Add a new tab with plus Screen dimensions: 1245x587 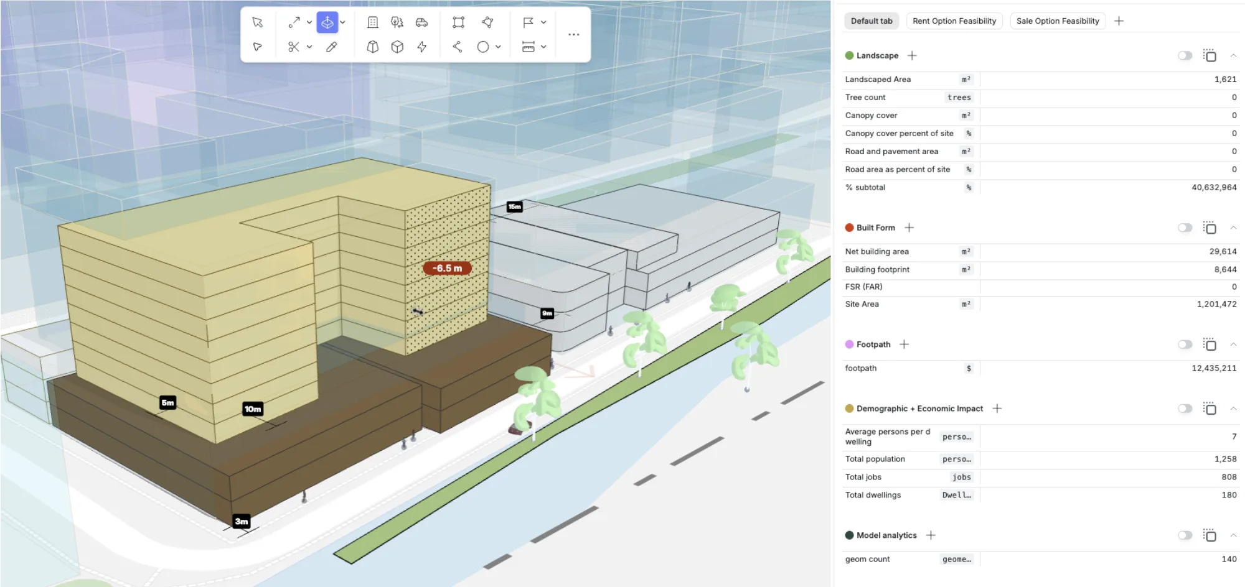(1119, 21)
